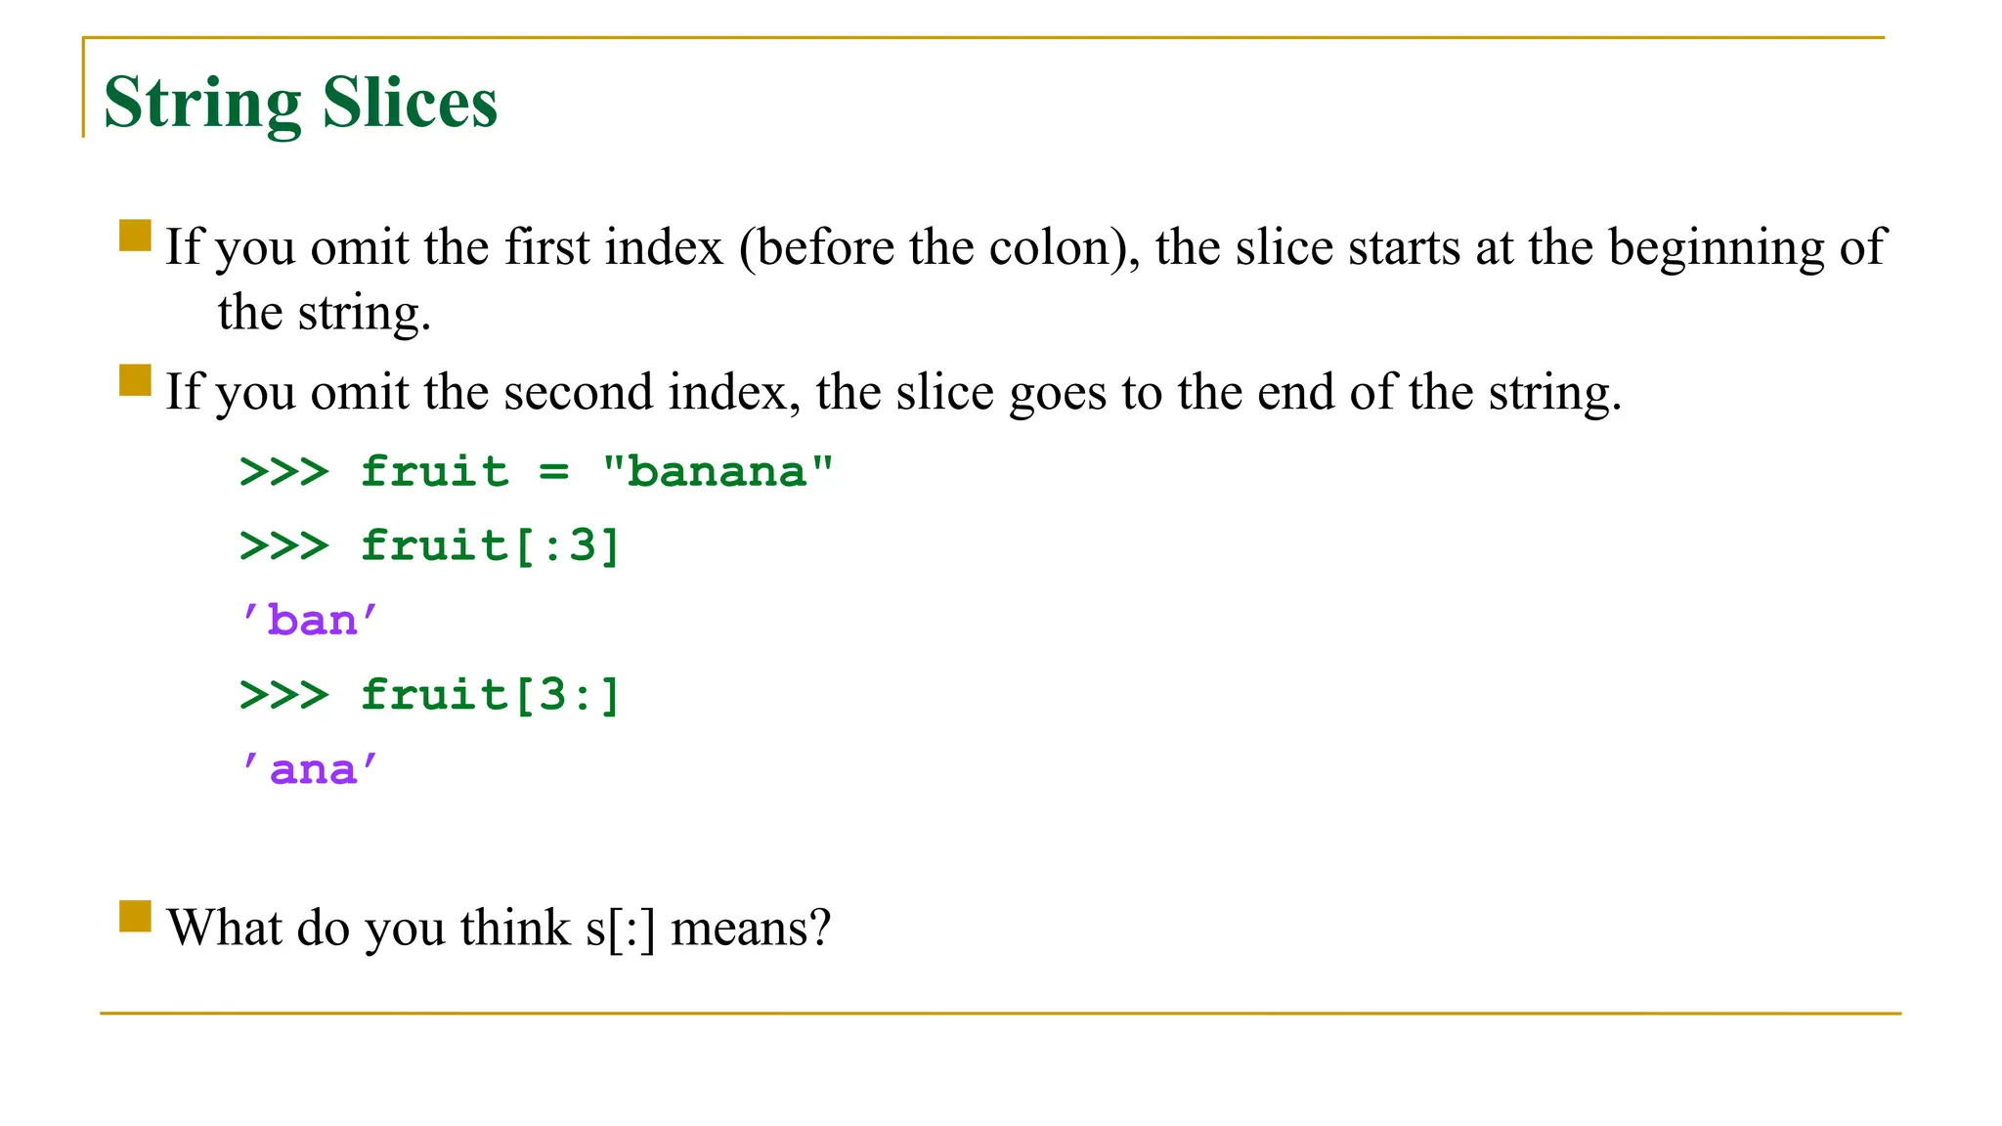
Task: Click the >>> prompt before fruit[3:]
Action: coord(283,696)
